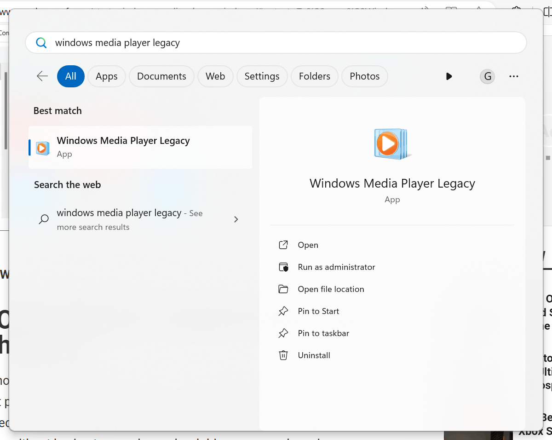Click the 'Best match' heading
This screenshot has height=440, width=552.
[57, 111]
